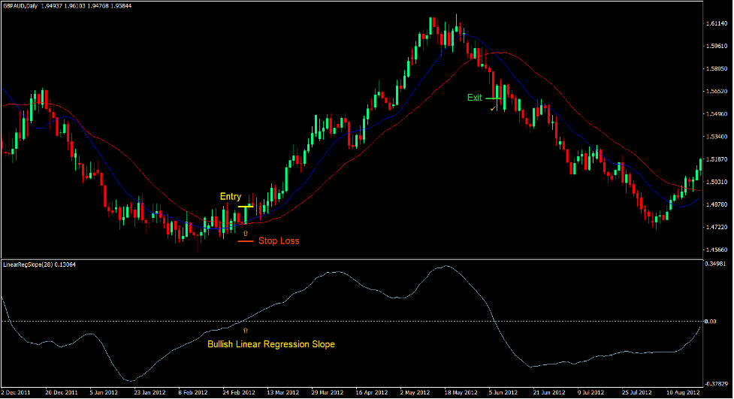Select the Stop Loss text label
The width and height of the screenshot is (734, 399).
click(278, 241)
